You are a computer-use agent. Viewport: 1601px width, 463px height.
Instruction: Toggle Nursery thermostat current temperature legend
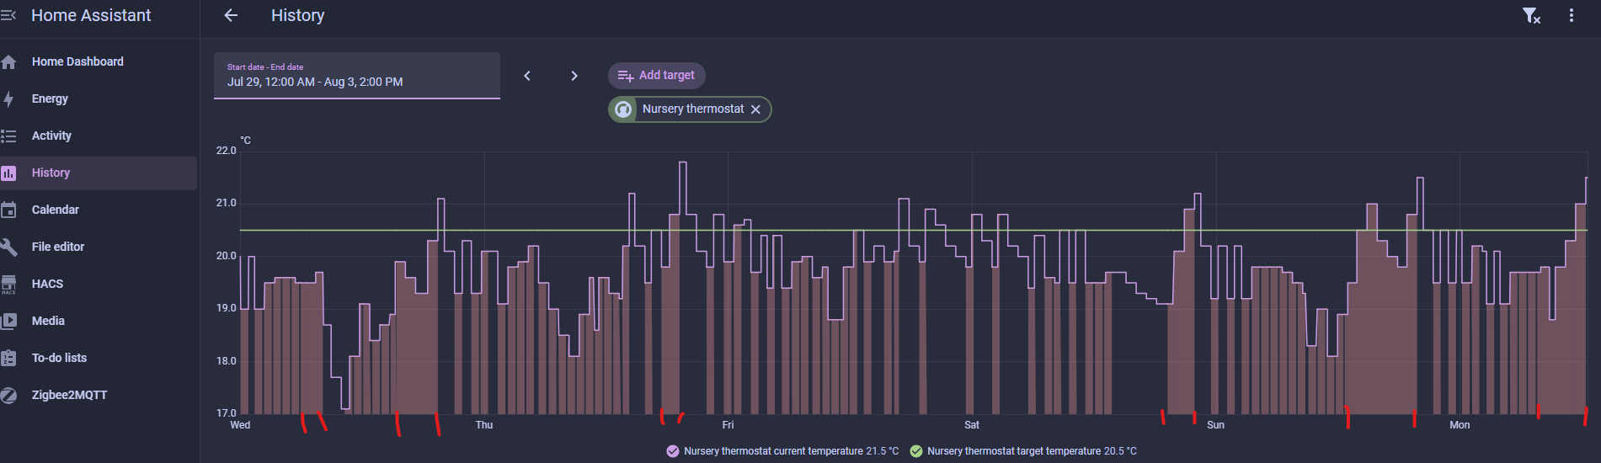(x=782, y=451)
